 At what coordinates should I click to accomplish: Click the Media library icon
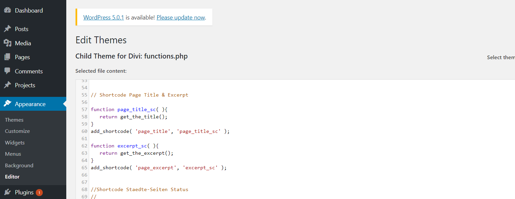[x=7, y=43]
